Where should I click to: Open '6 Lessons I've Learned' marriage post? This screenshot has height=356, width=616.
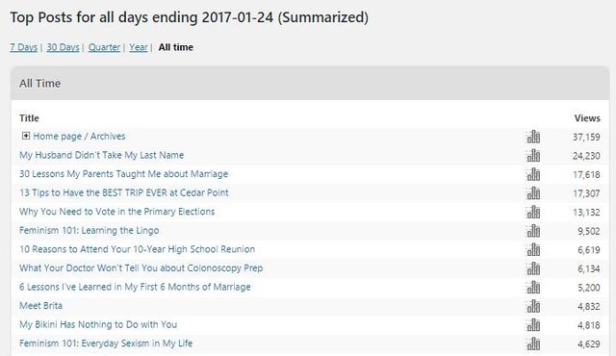pyautogui.click(x=135, y=287)
